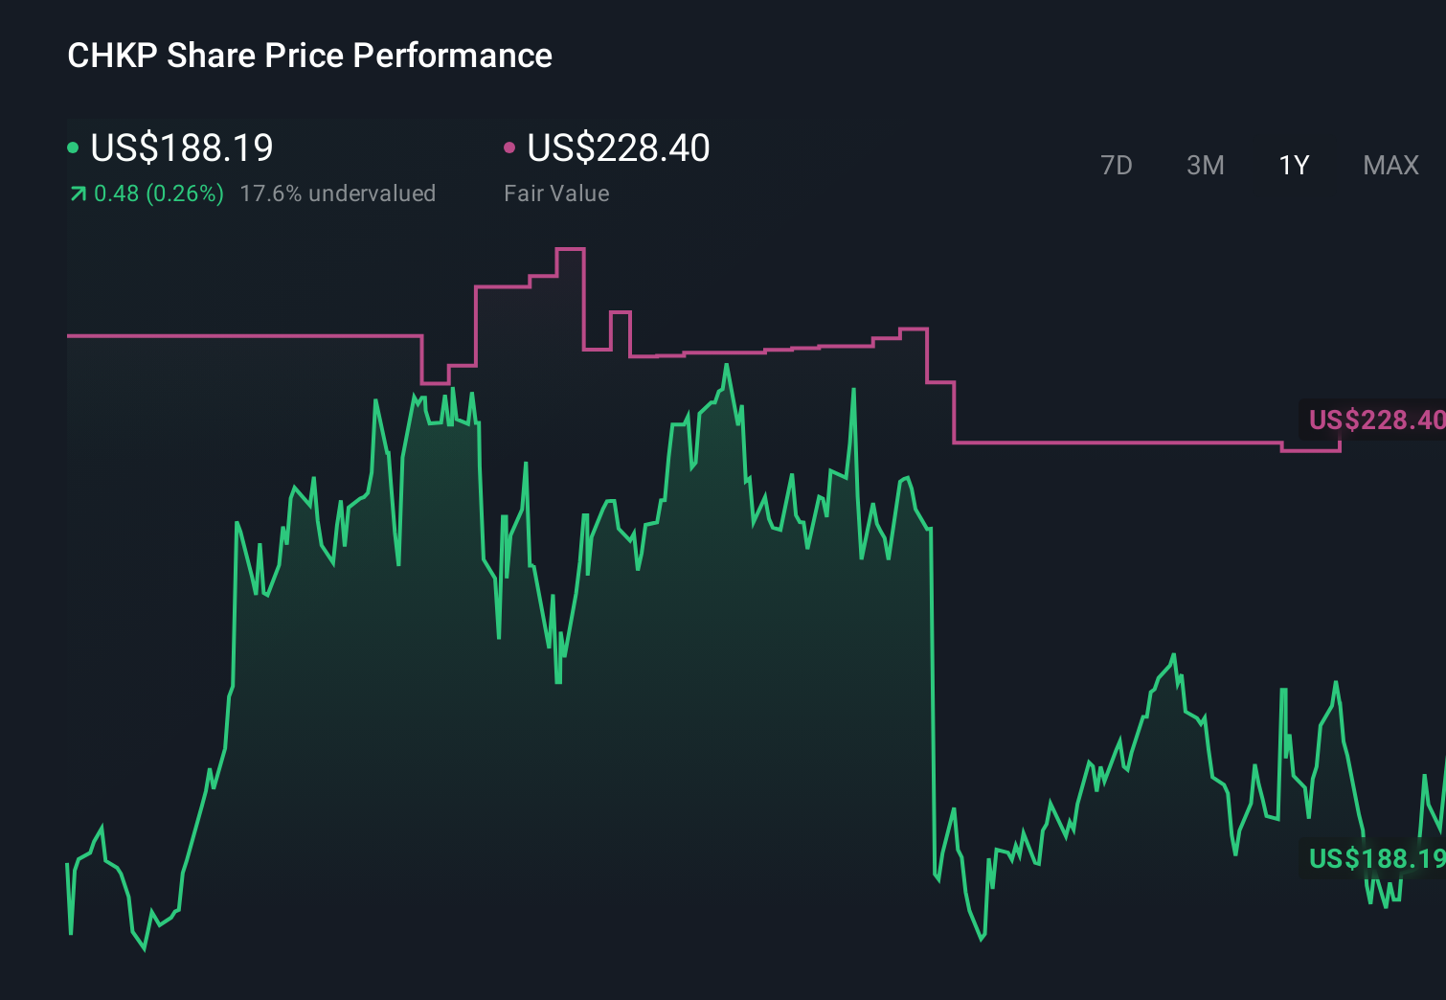Switch to the 1Y view
1446x1000 pixels.
click(x=1292, y=165)
